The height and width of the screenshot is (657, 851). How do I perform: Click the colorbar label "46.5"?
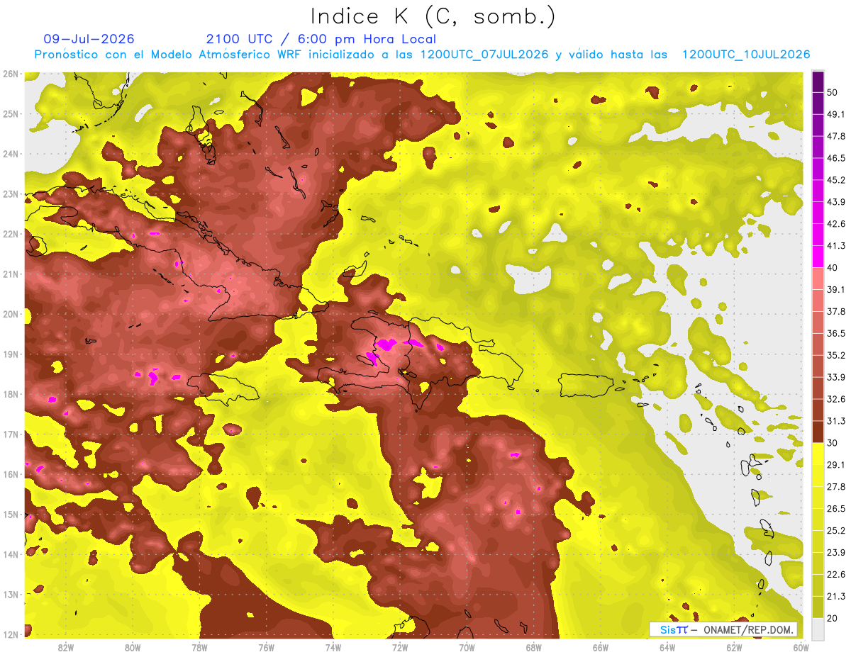(836, 158)
